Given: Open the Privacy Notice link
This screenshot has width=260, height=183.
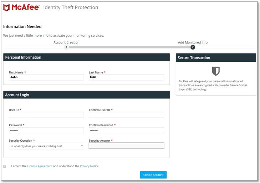Looking at the screenshot, I should 89,166.
